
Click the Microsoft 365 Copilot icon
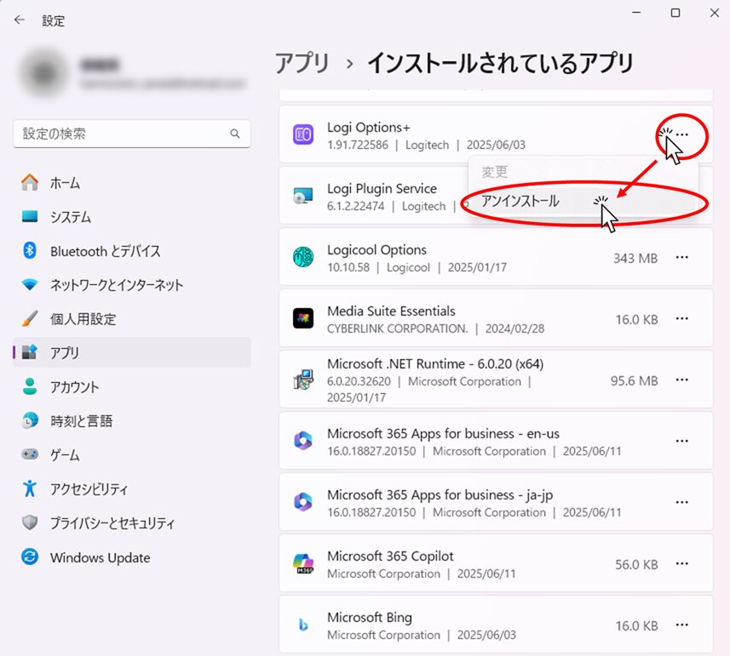(303, 563)
